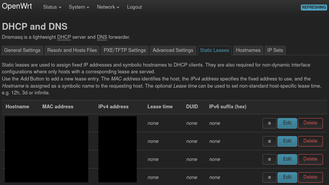Expand the Network menu
Screen dimensions: 329x185
tap(108, 7)
